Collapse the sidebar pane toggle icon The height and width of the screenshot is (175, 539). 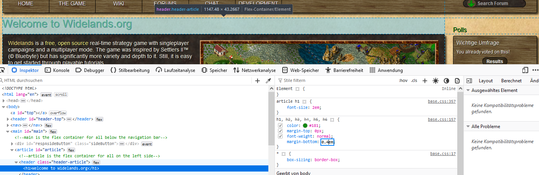pos(469,81)
